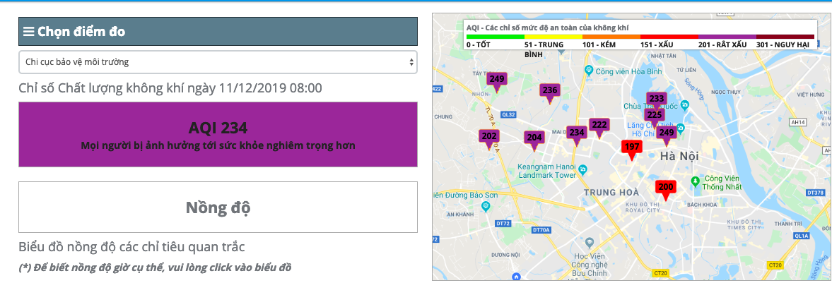Click the Công viên Hòa Bình park icon
The image size is (832, 283).
coord(588,70)
